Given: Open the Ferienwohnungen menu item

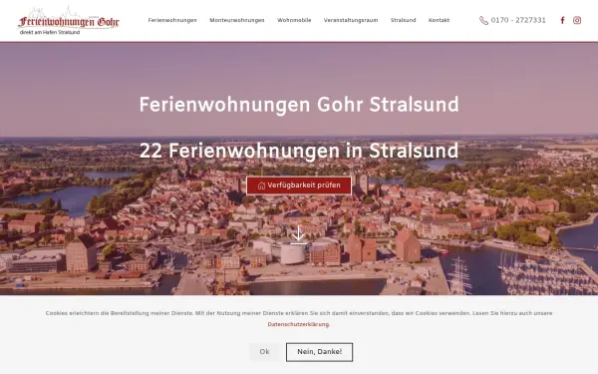Looking at the screenshot, I should (172, 20).
